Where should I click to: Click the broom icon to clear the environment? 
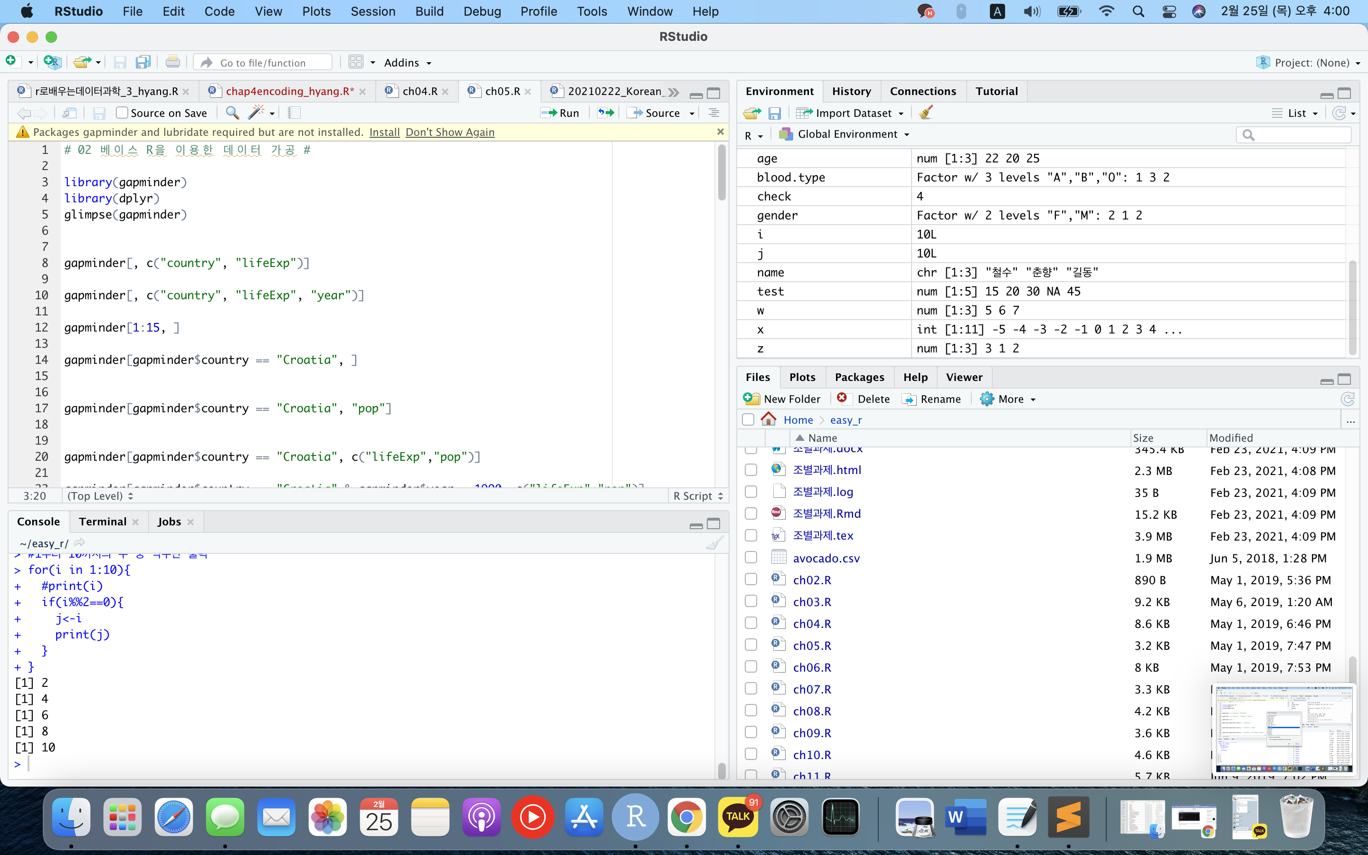pyautogui.click(x=925, y=113)
